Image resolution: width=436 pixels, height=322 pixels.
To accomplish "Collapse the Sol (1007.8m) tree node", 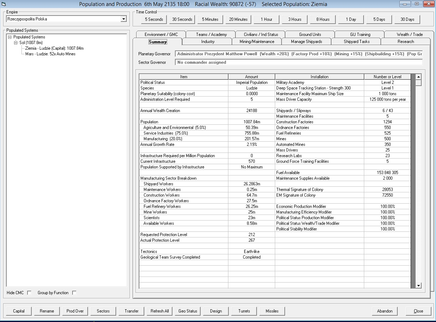I will pyautogui.click(x=16, y=43).
